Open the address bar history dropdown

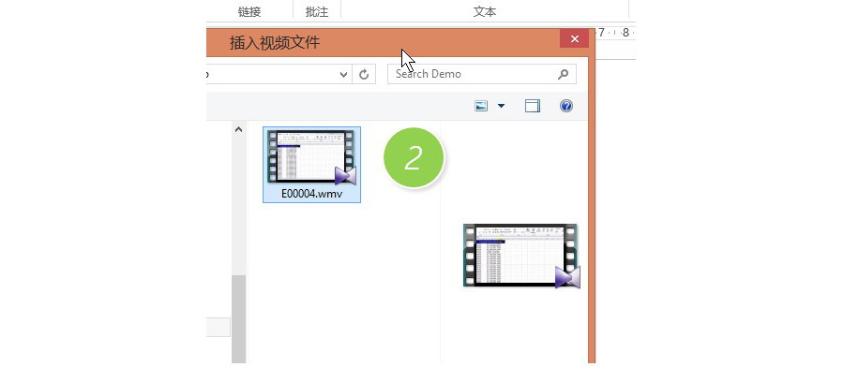tap(344, 75)
